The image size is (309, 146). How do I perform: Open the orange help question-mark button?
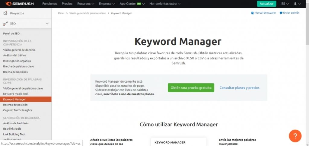(x=295, y=136)
